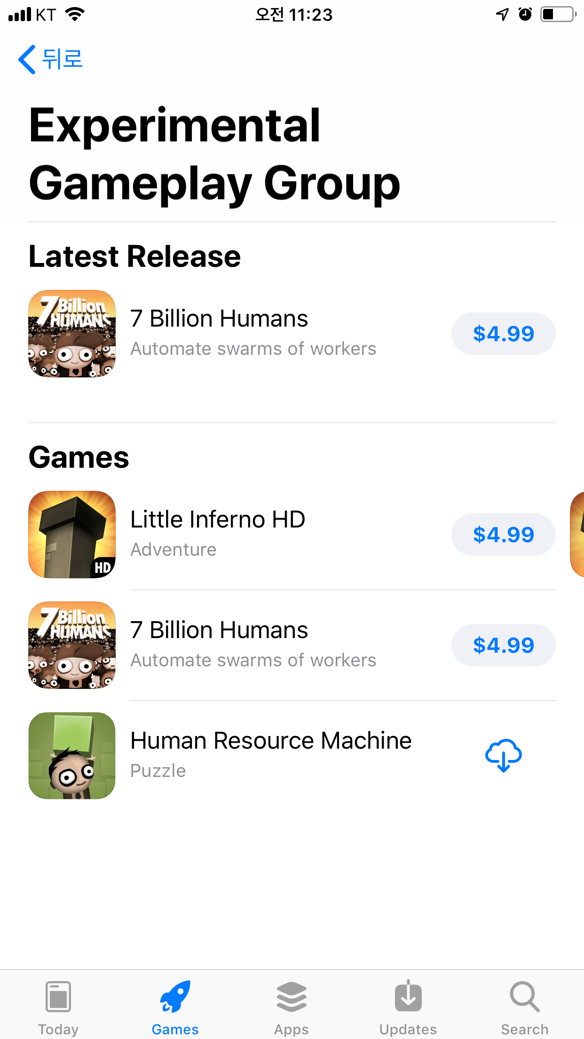This screenshot has height=1039, width=584.
Task: Tap the Wi-Fi icon in status bar
Action: point(75,15)
